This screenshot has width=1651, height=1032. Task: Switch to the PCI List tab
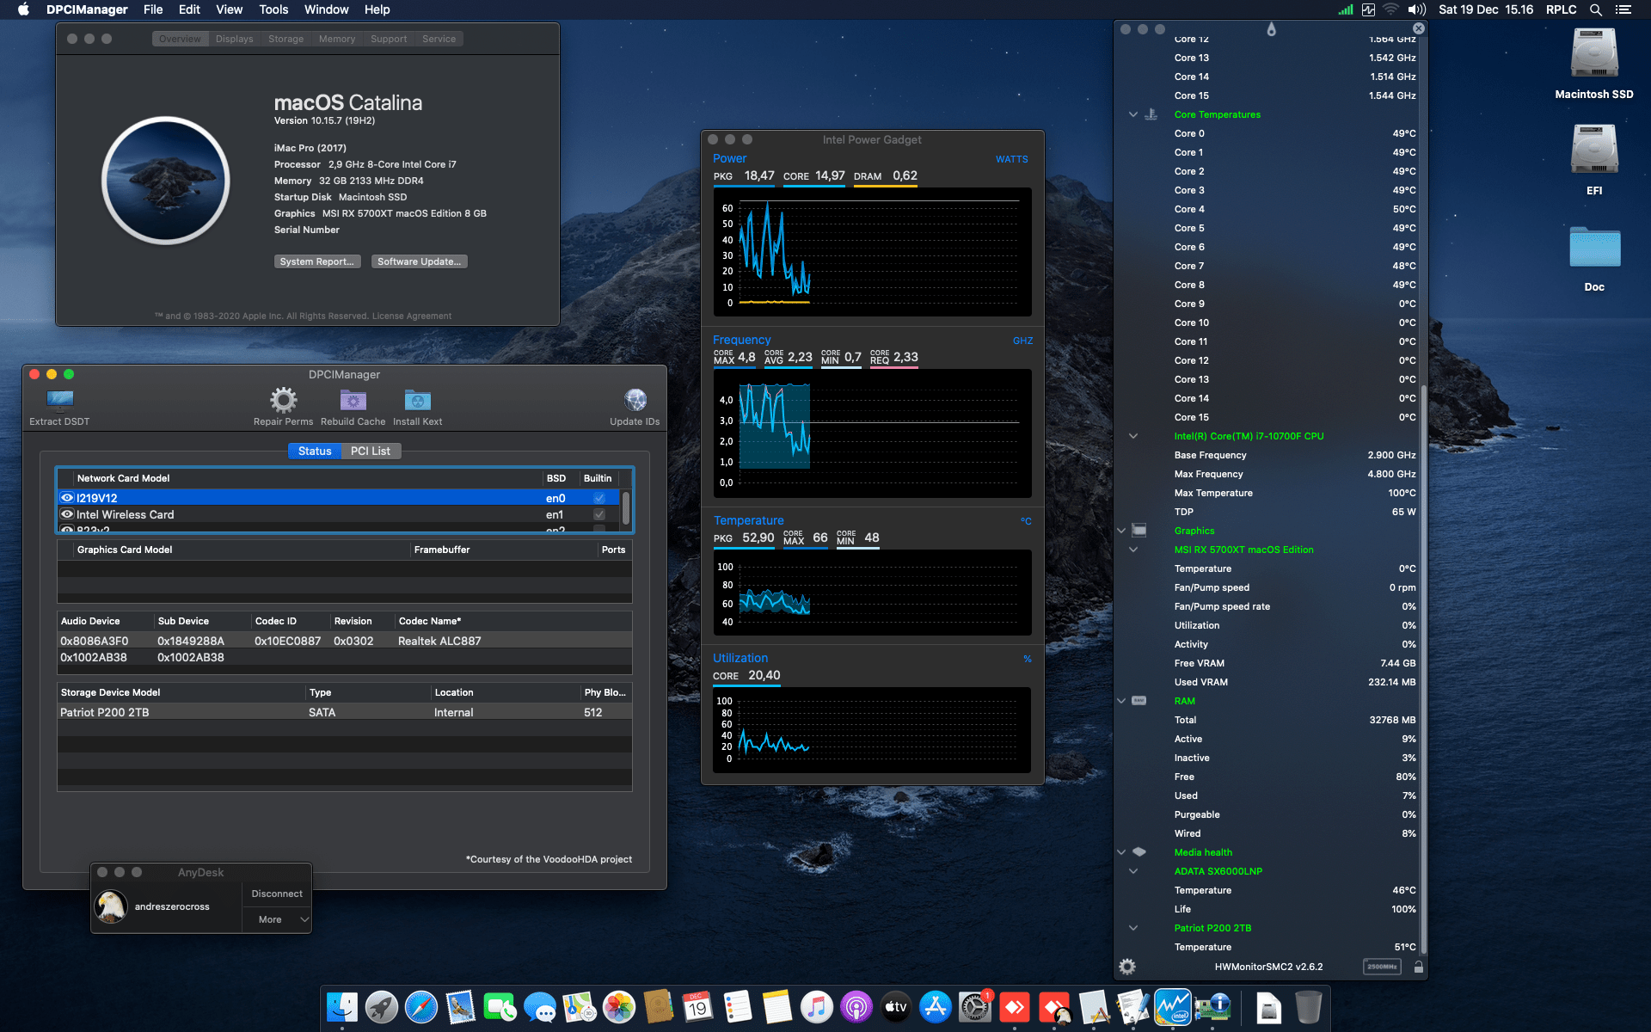(x=371, y=451)
